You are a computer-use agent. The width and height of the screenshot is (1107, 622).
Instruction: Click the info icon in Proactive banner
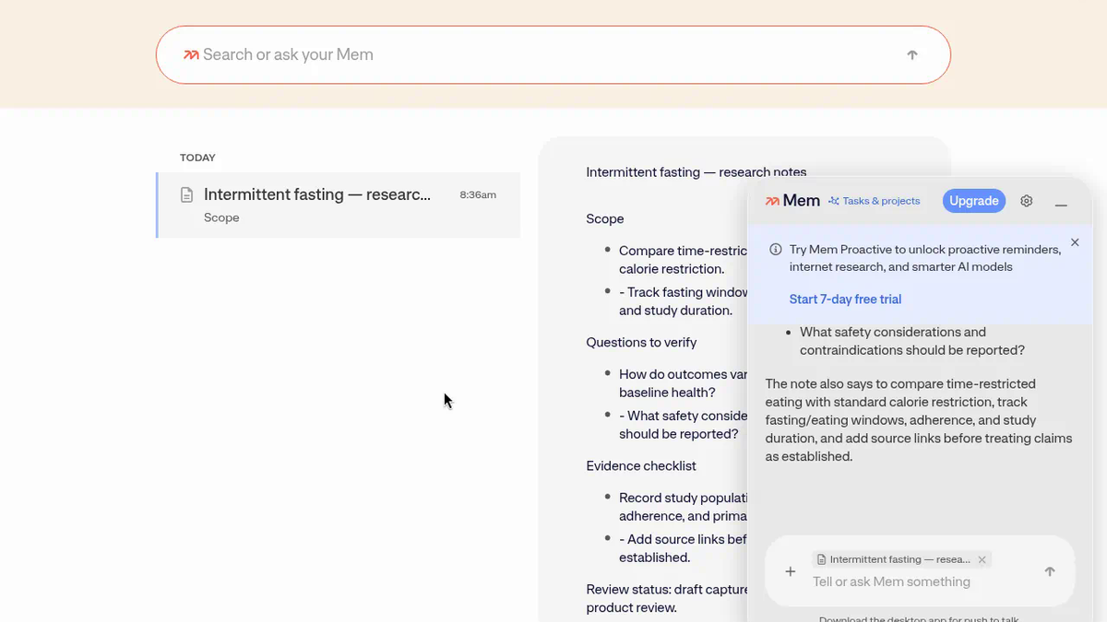pyautogui.click(x=776, y=250)
